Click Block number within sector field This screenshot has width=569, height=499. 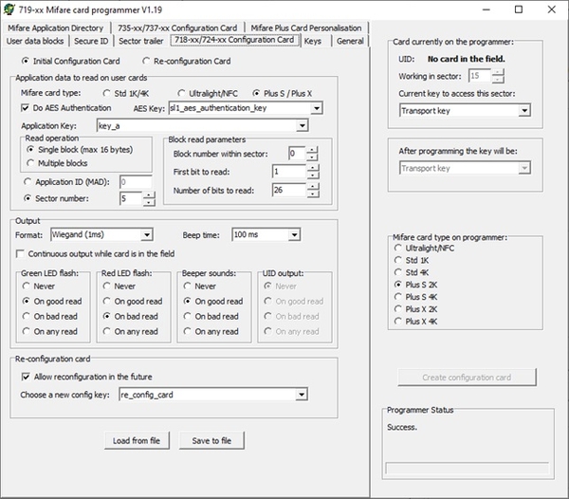click(x=297, y=154)
